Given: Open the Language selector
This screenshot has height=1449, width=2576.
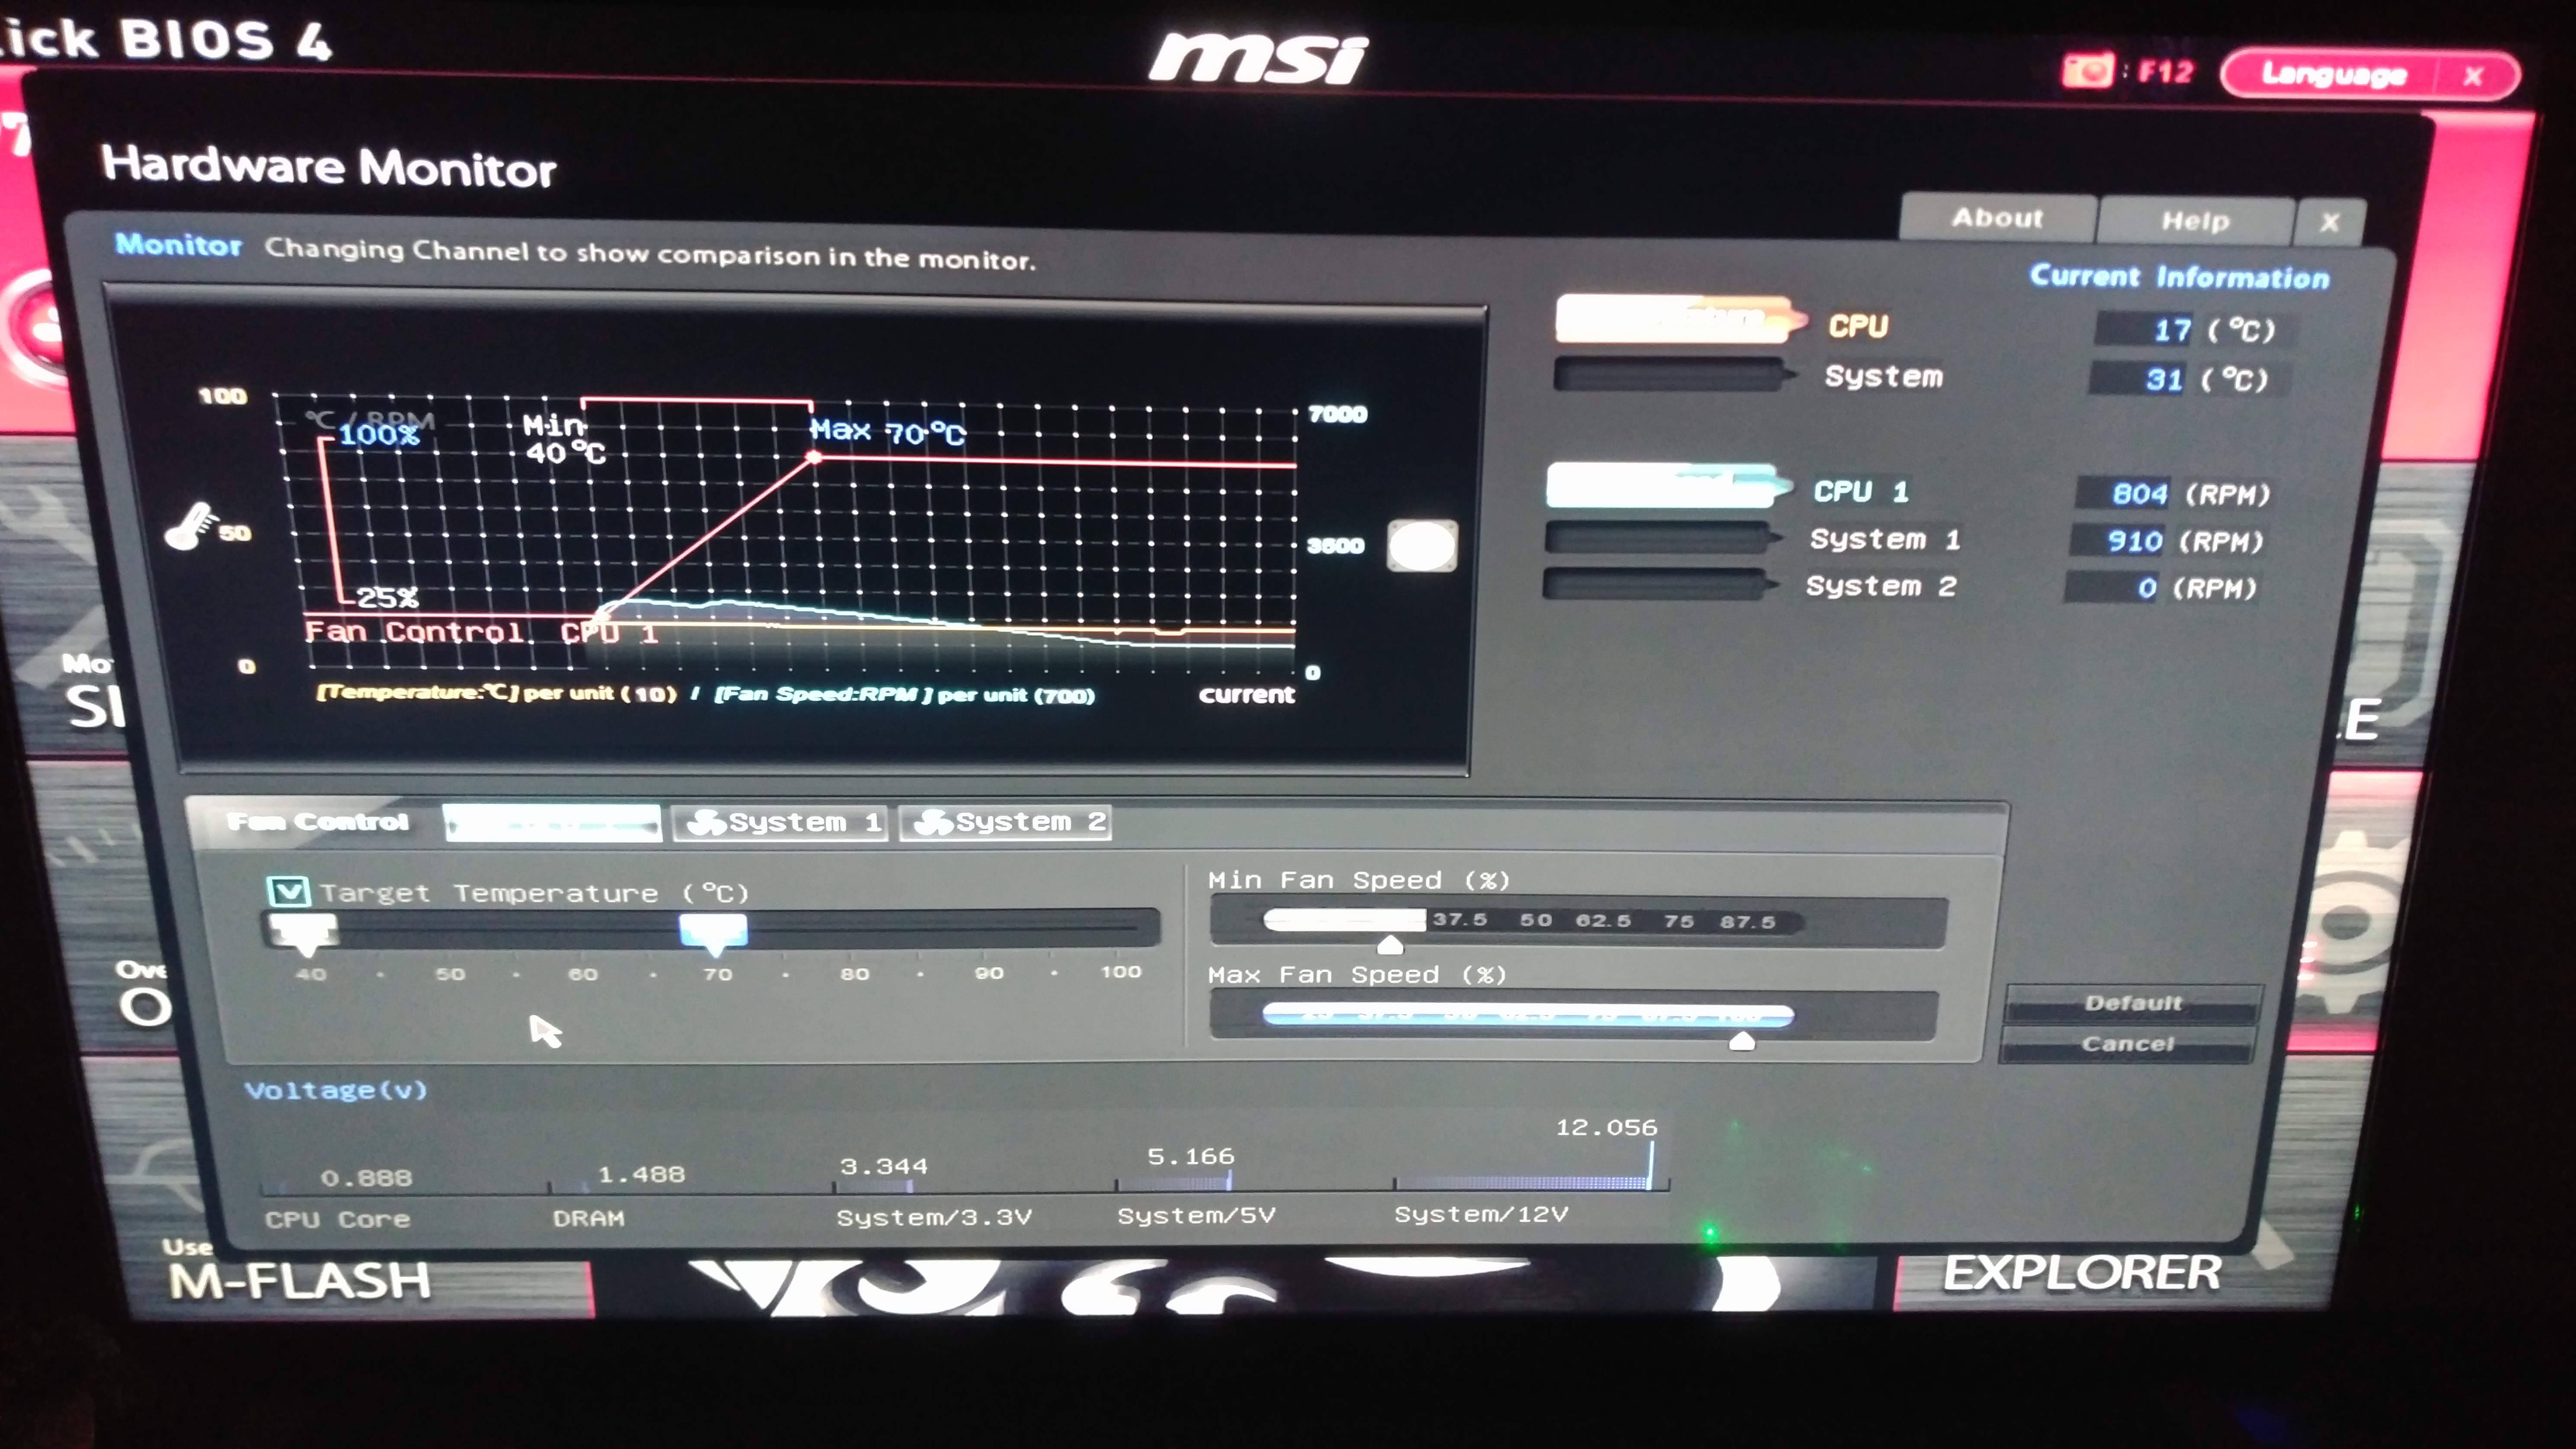Looking at the screenshot, I should coord(2333,74).
